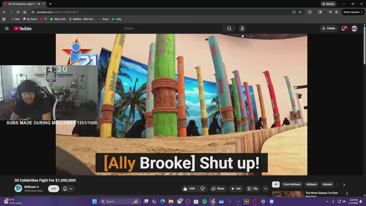Open the YouTube guide hamburger menu
Image resolution: width=366 pixels, height=206 pixels.
(7, 28)
